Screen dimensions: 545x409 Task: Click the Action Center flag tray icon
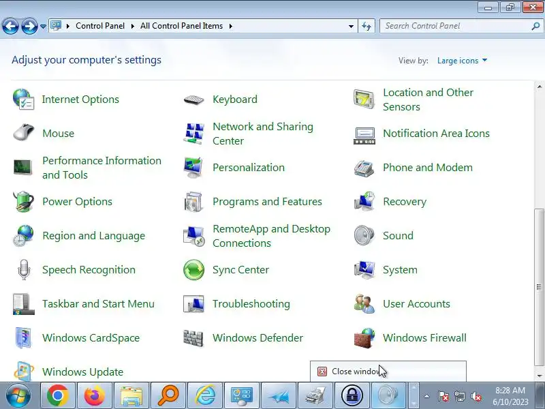tap(443, 396)
